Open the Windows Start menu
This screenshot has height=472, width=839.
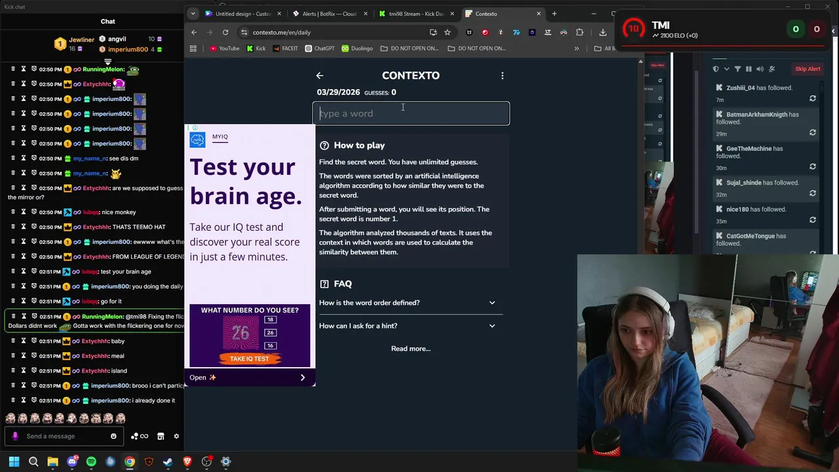(14, 462)
